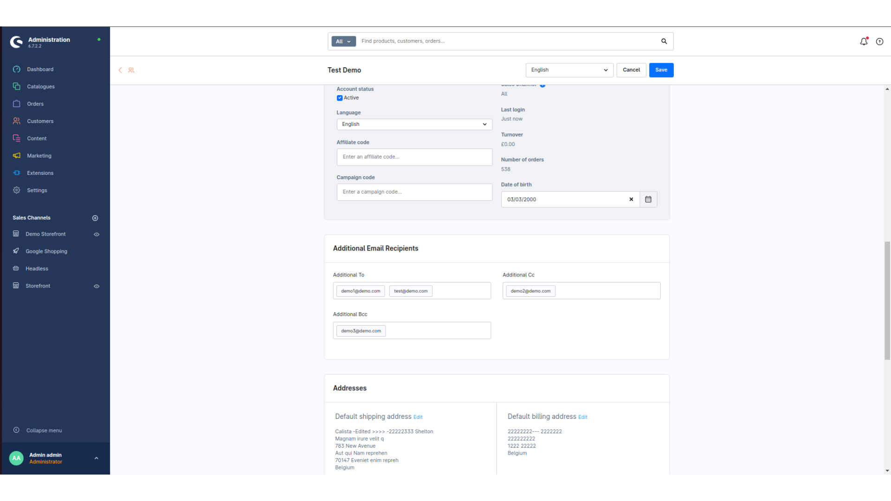Viewport: 891px width, 501px height.
Task: Edit the default shipping address
Action: [x=418, y=417]
